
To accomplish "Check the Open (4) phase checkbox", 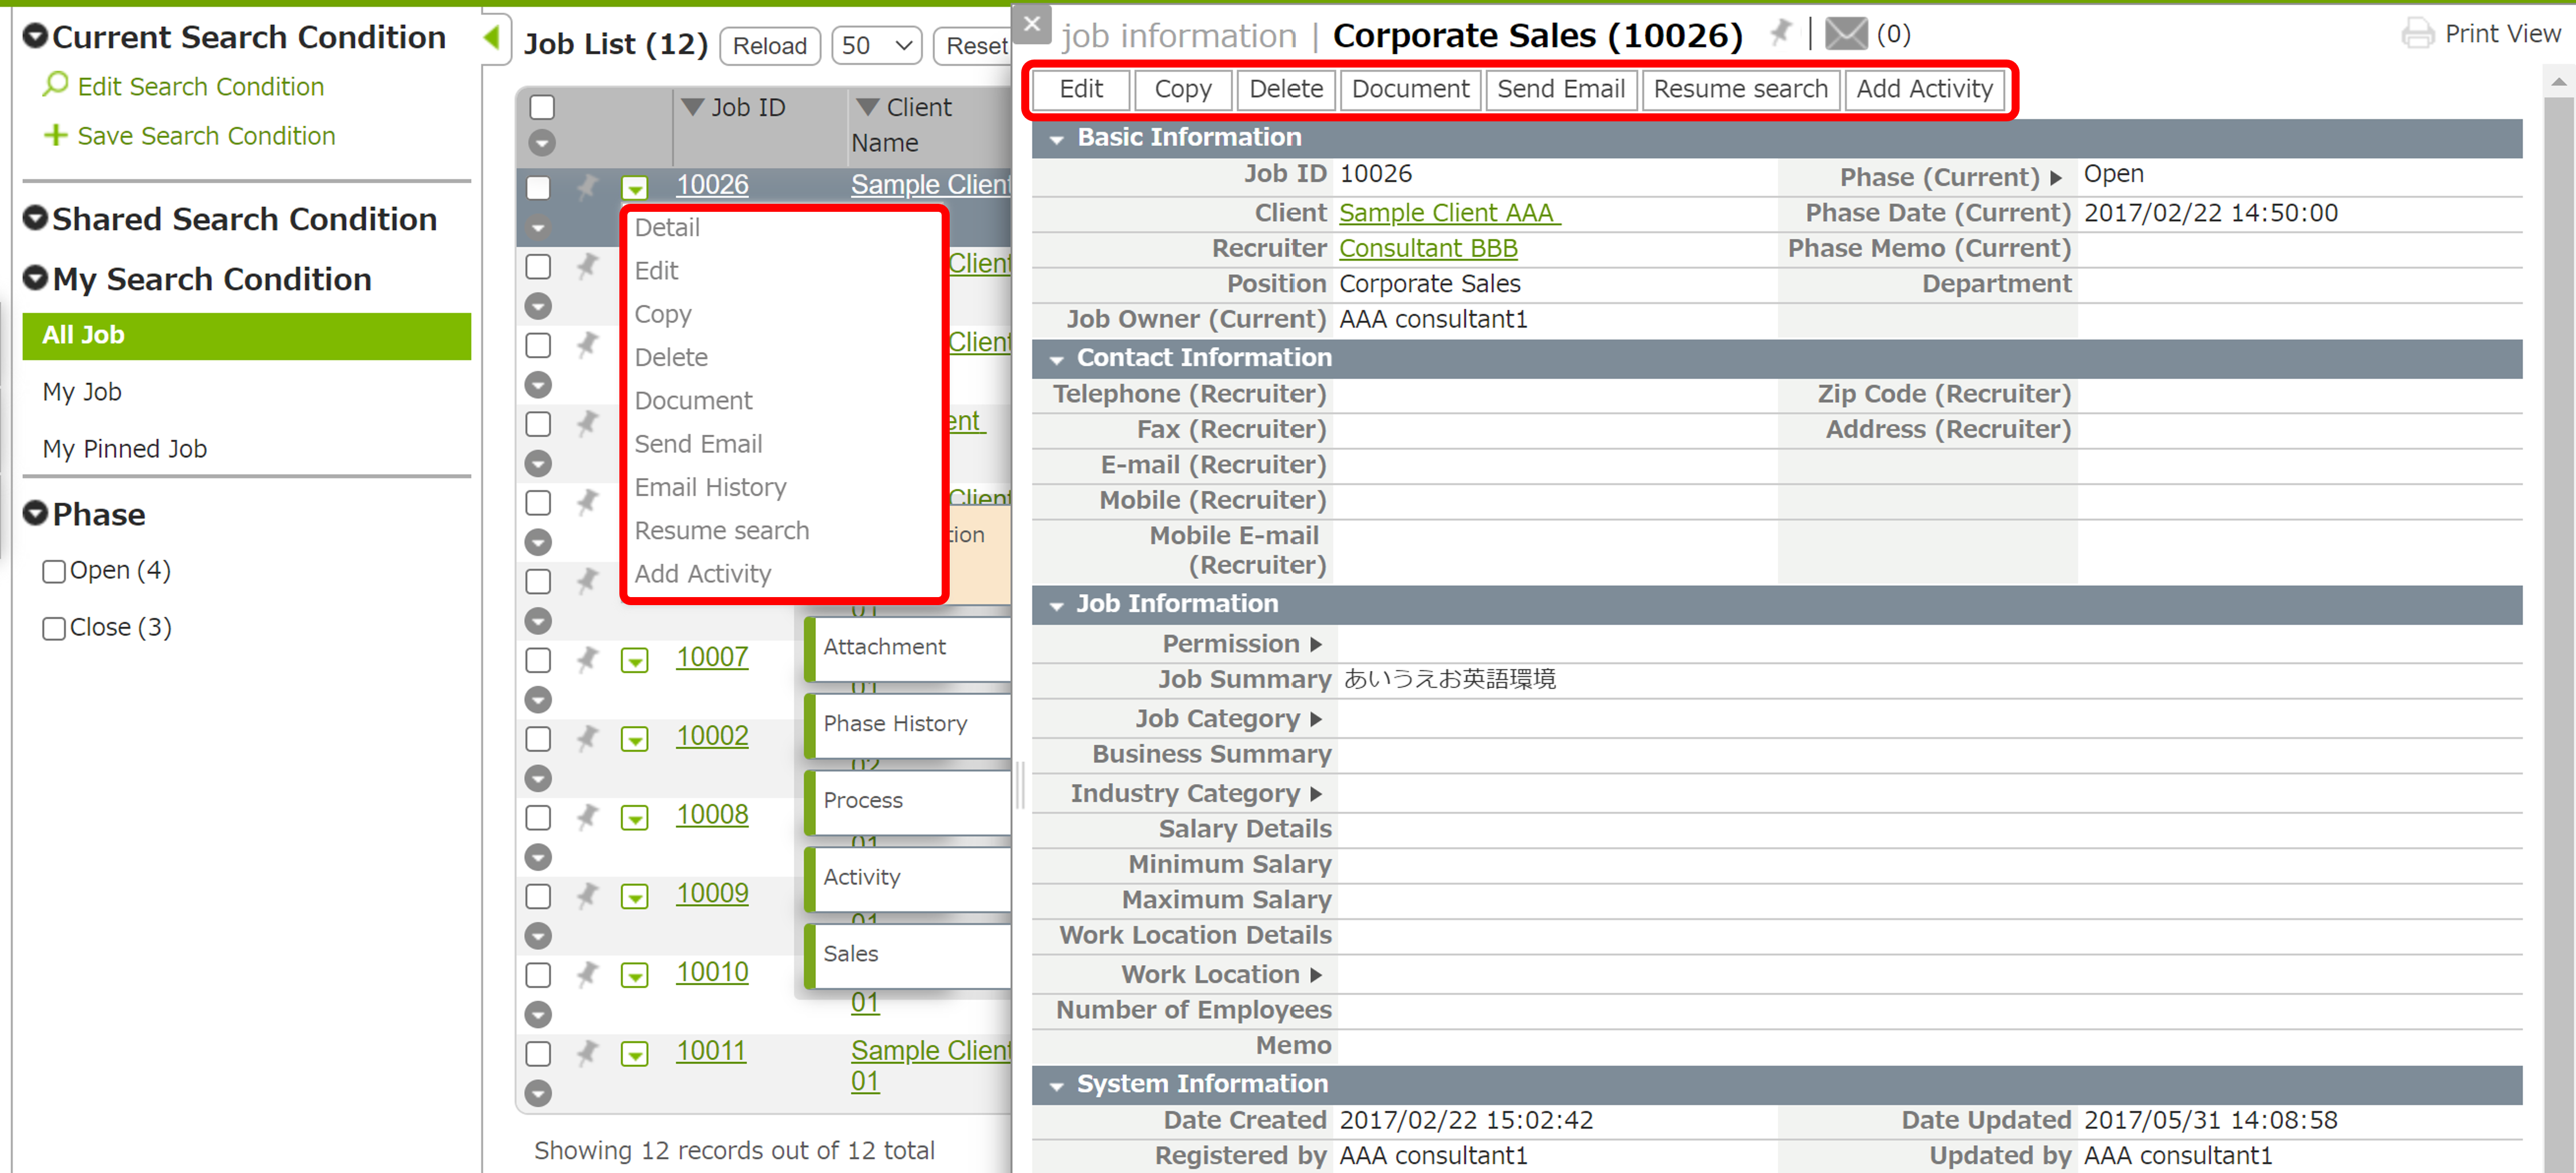I will click(54, 571).
